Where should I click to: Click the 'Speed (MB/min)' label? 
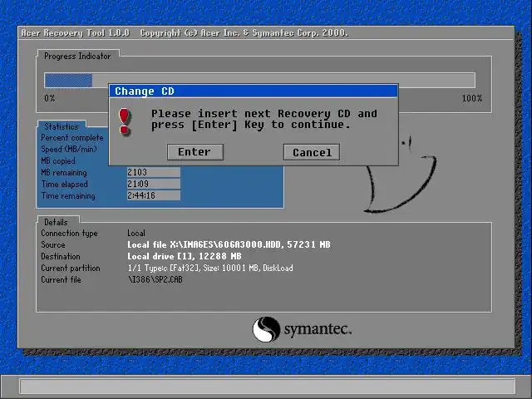[69, 150]
